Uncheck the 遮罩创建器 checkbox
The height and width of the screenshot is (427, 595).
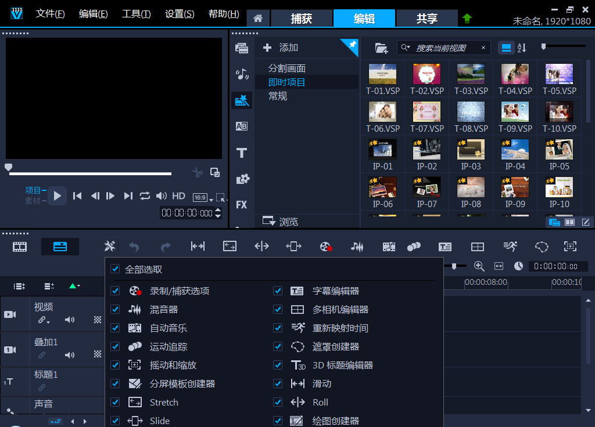pos(278,346)
